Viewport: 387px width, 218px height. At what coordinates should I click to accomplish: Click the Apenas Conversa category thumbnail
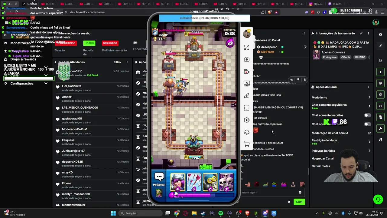(x=316, y=55)
